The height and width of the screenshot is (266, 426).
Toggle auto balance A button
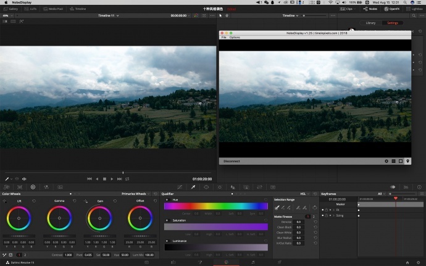(10, 255)
